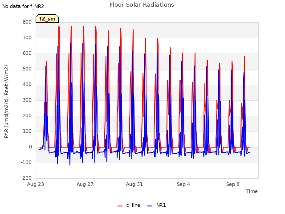
Task: Click the Sep 4 x-axis tick label
Action: (183, 184)
